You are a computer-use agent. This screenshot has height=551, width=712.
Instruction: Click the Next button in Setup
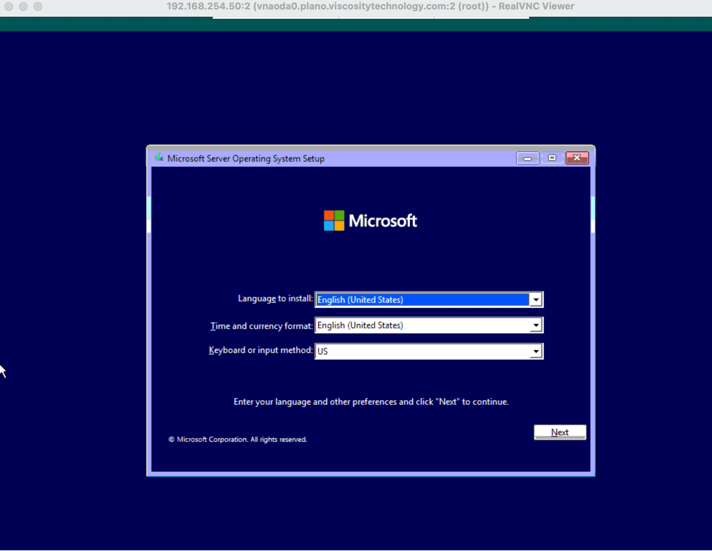(560, 432)
